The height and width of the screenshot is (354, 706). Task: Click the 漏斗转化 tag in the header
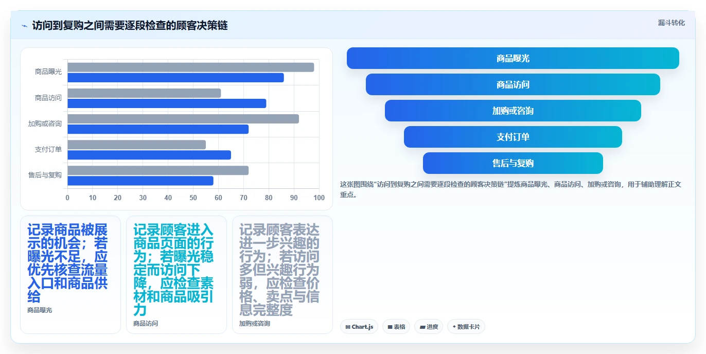[x=671, y=23]
